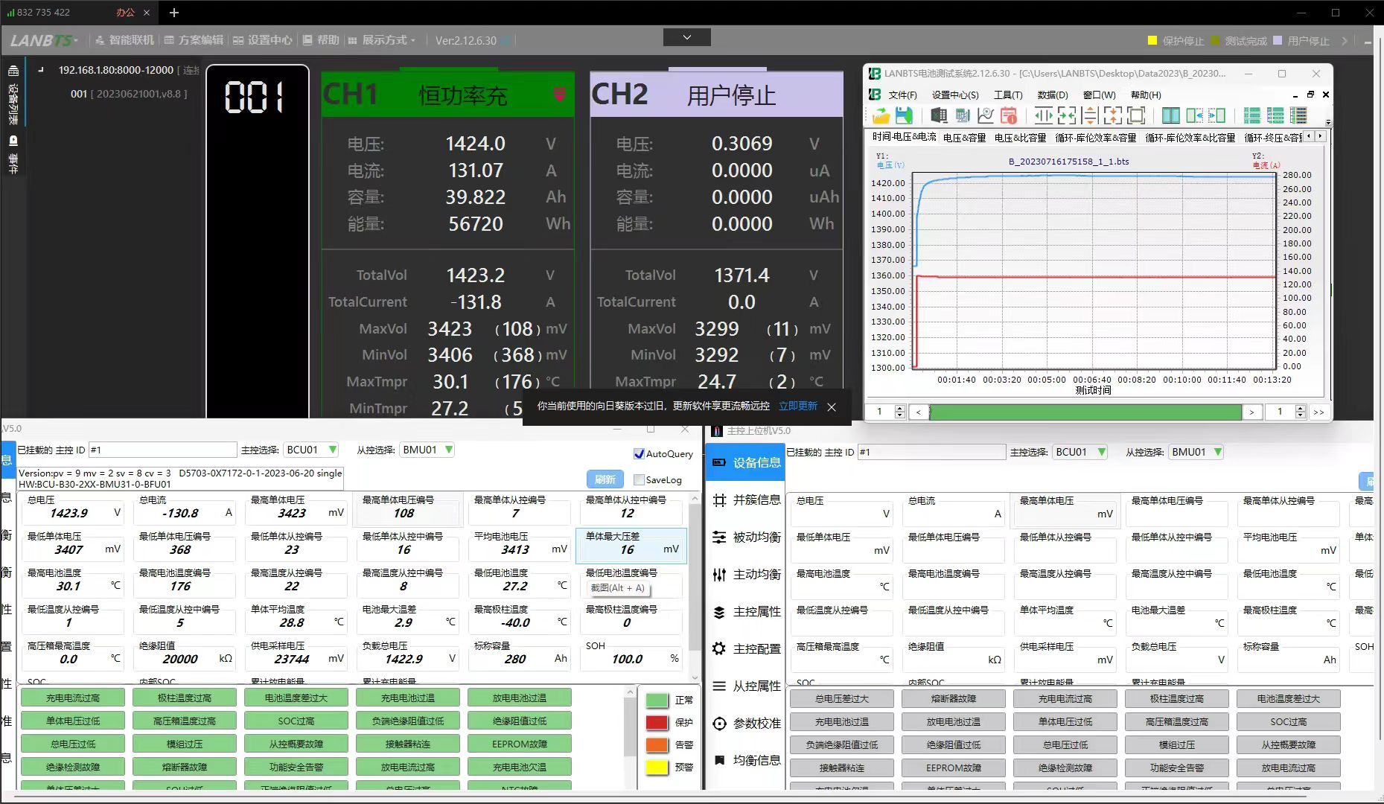Screen dimensions: 1384x804
Task: Open the BMU01 slave selection dropdown
Action: [449, 450]
